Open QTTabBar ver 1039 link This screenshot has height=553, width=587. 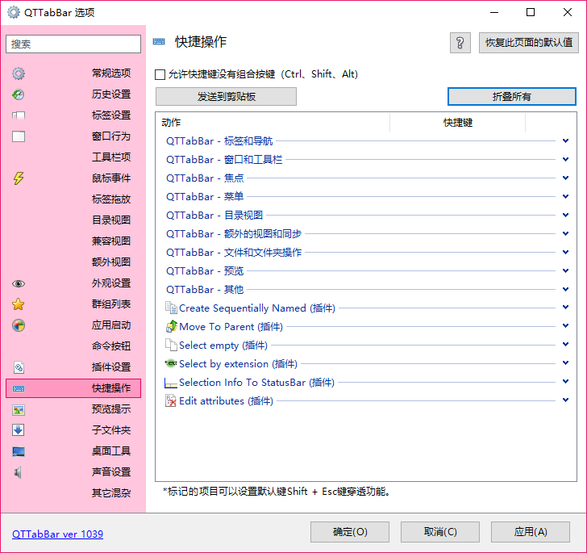click(x=58, y=534)
